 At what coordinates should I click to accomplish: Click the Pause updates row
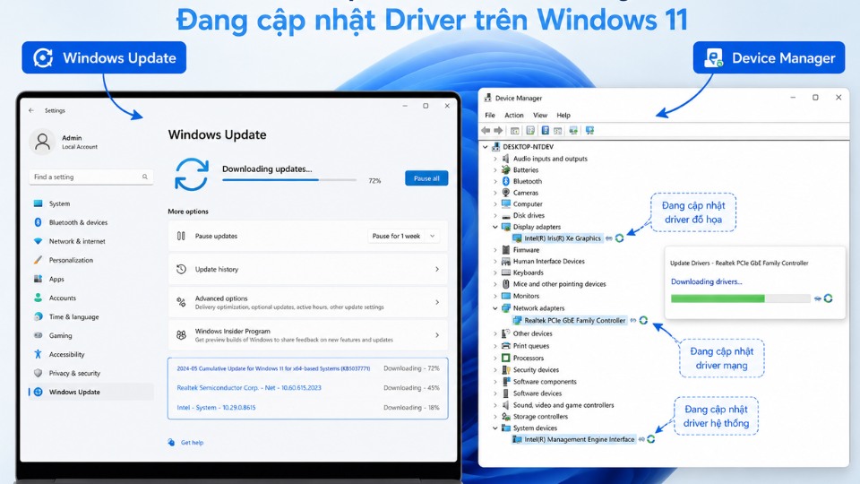tap(307, 236)
